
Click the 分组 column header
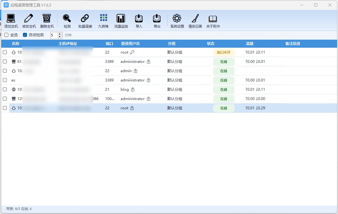(172, 44)
